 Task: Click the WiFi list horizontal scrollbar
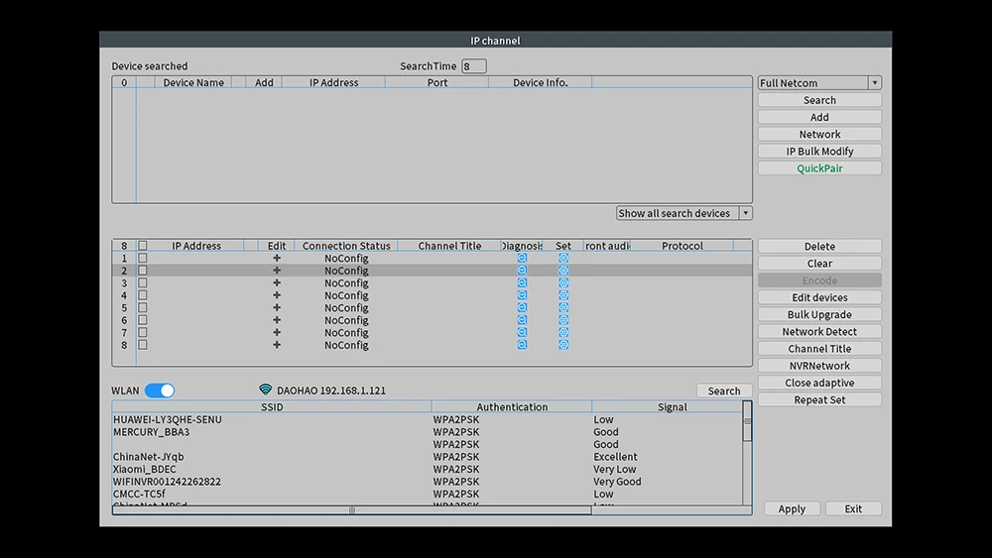tap(352, 510)
